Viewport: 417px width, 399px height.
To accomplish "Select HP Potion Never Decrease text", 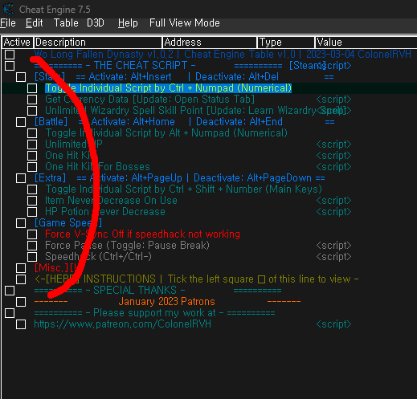I will point(105,212).
